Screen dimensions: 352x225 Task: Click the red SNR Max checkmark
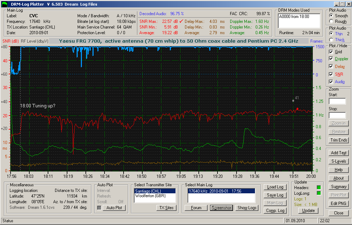click(x=181, y=21)
